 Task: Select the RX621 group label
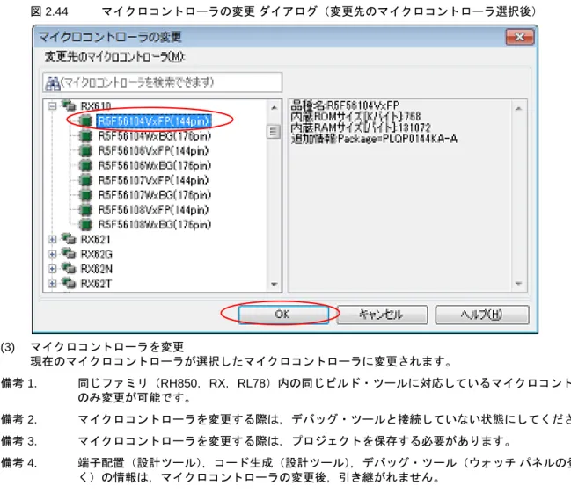tap(95, 239)
